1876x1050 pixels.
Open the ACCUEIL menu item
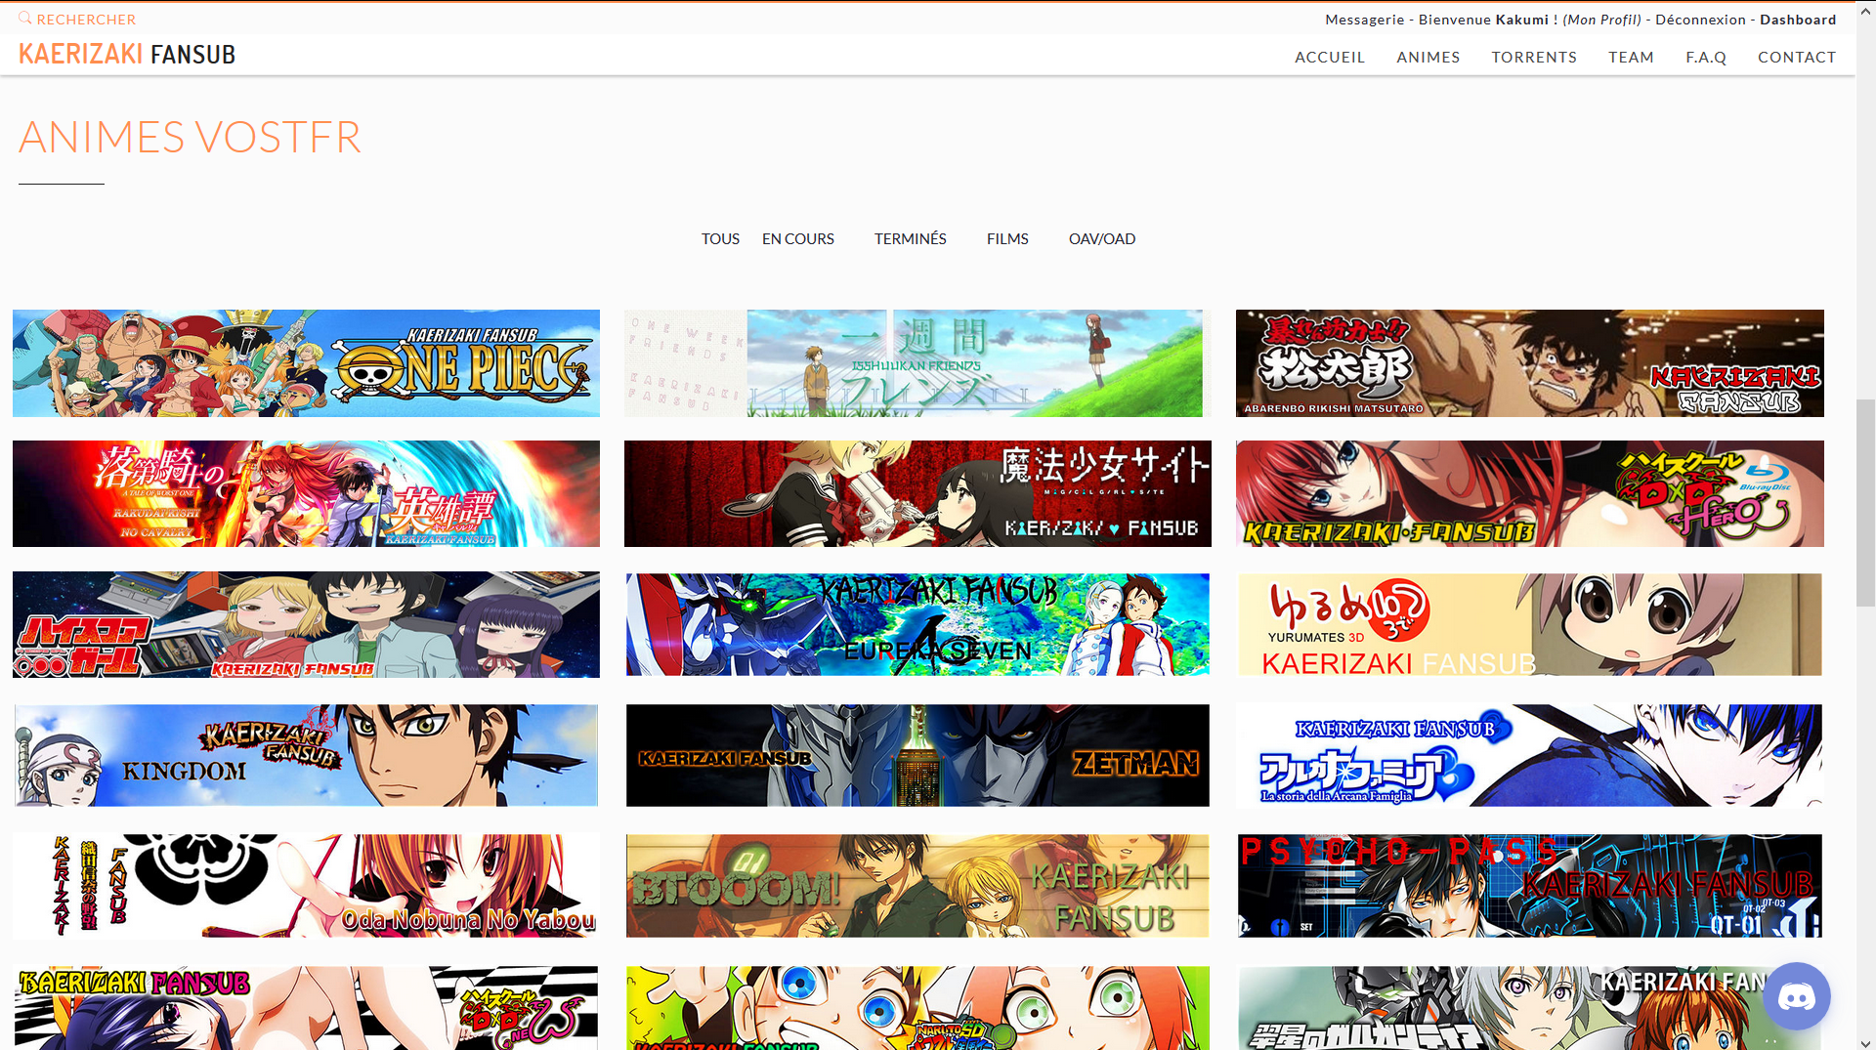pyautogui.click(x=1329, y=58)
